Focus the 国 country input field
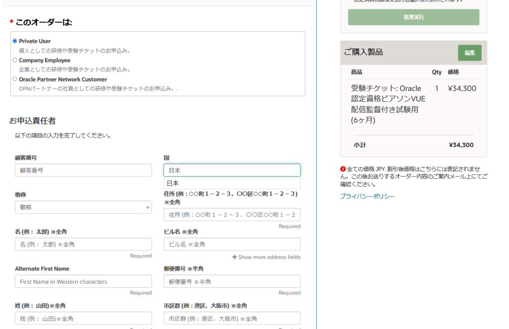Image resolution: width=509 pixels, height=329 pixels. (232, 170)
